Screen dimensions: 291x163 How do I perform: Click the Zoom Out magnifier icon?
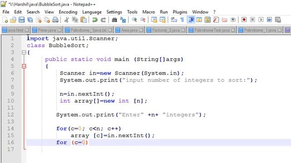143,20
